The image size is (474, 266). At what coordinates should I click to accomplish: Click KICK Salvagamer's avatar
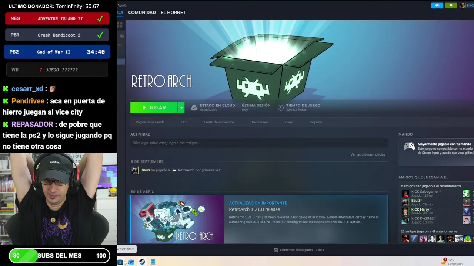click(405, 193)
